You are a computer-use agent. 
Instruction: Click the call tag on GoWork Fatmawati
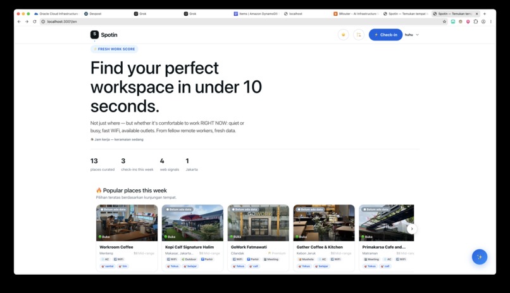coord(254,266)
